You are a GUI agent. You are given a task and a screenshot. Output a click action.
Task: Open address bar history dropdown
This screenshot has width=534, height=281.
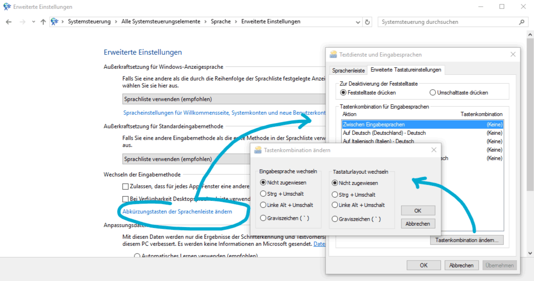(x=357, y=22)
